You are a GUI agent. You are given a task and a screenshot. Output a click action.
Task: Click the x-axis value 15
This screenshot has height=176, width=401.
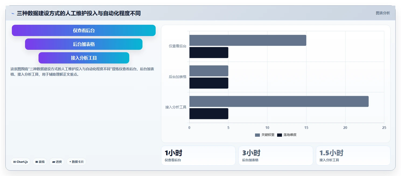306,128
